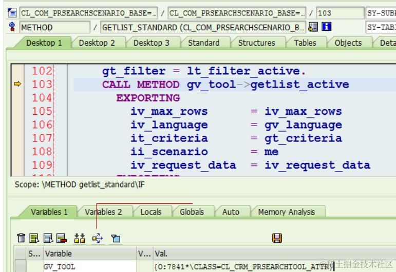This screenshot has width=396, height=272.
Task: Click line number 109 in the code margin
Action: point(42,165)
